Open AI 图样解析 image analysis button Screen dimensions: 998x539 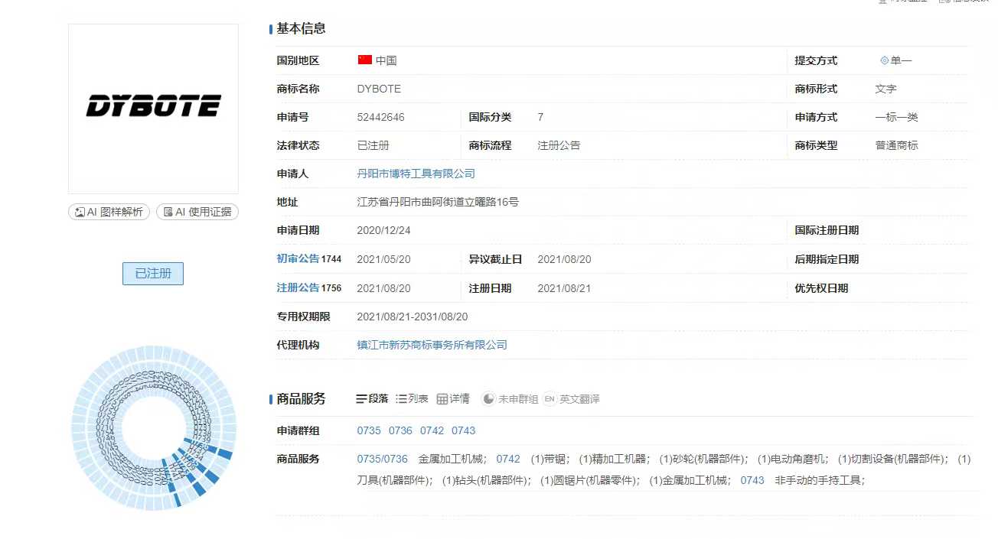tap(109, 212)
